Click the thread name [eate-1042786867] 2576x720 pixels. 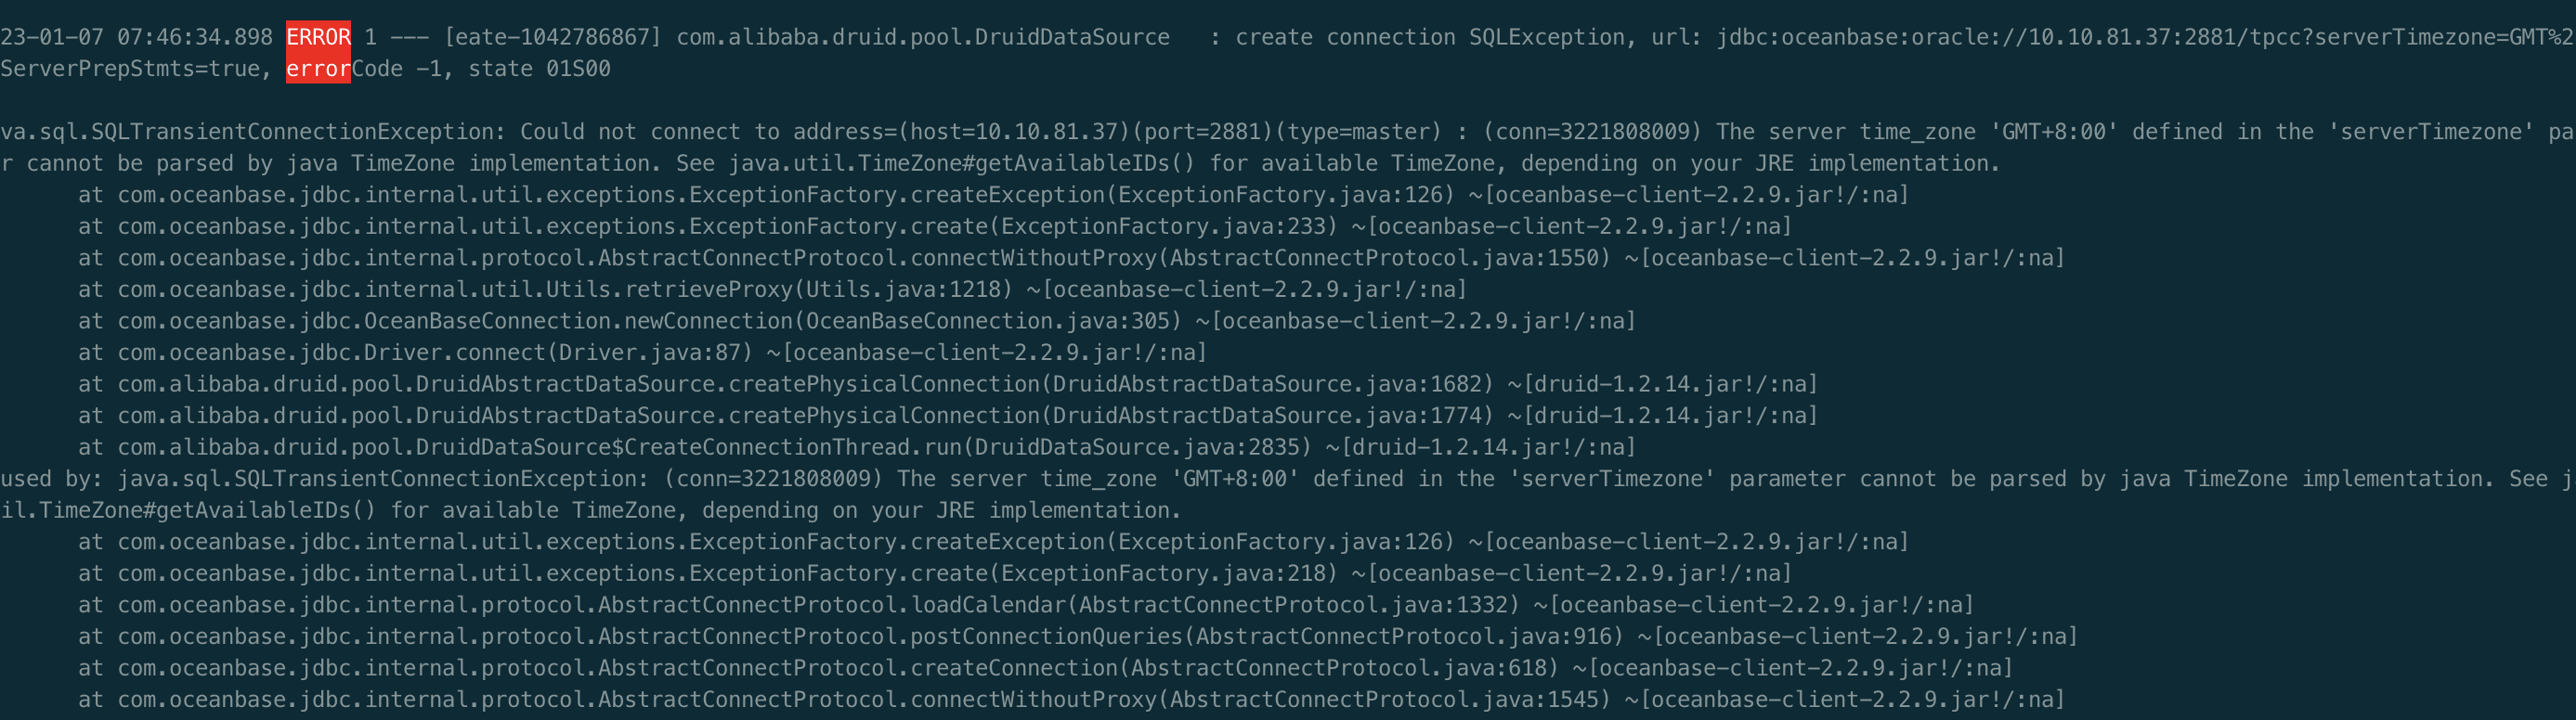click(553, 37)
